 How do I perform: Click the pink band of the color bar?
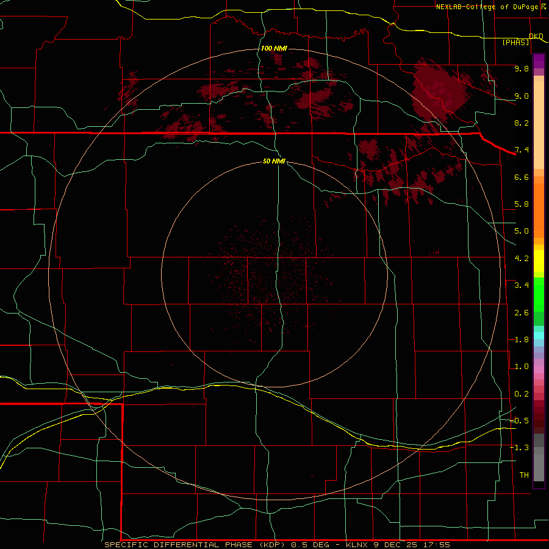(539, 370)
